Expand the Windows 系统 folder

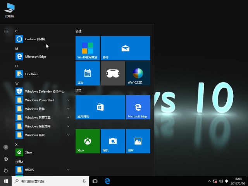point(43,135)
